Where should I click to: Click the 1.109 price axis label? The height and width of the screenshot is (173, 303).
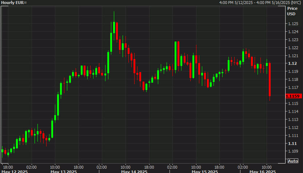pyautogui.click(x=293, y=151)
